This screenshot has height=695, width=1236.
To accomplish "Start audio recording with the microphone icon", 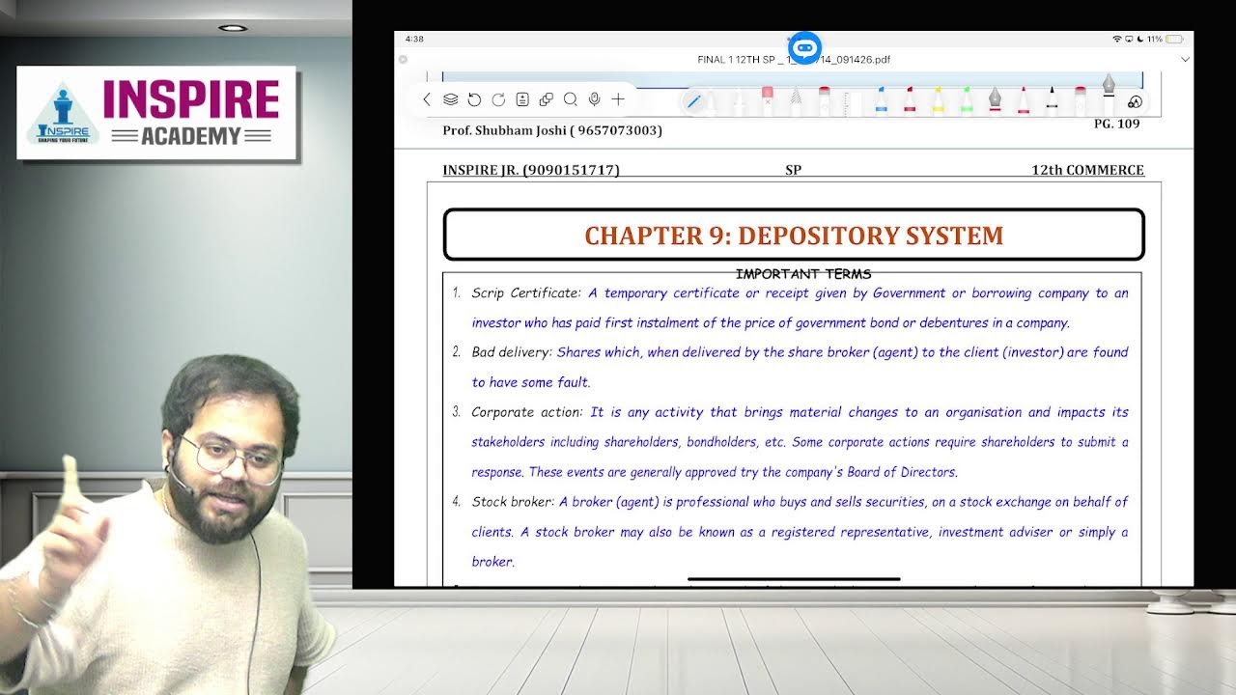I will (594, 99).
